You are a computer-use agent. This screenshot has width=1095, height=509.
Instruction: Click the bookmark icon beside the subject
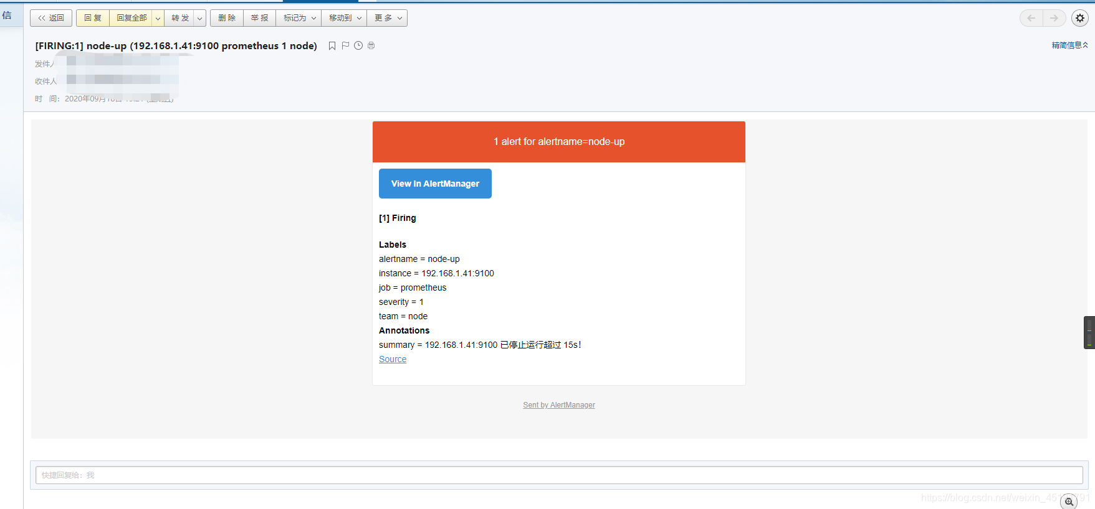[332, 45]
